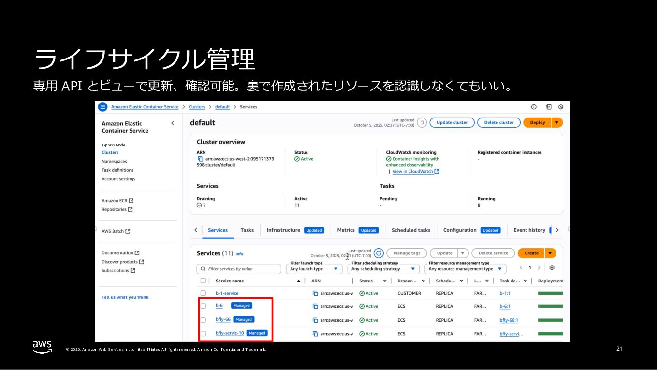The width and height of the screenshot is (658, 370).
Task: Focus the Filter services by value field
Action: [239, 269]
